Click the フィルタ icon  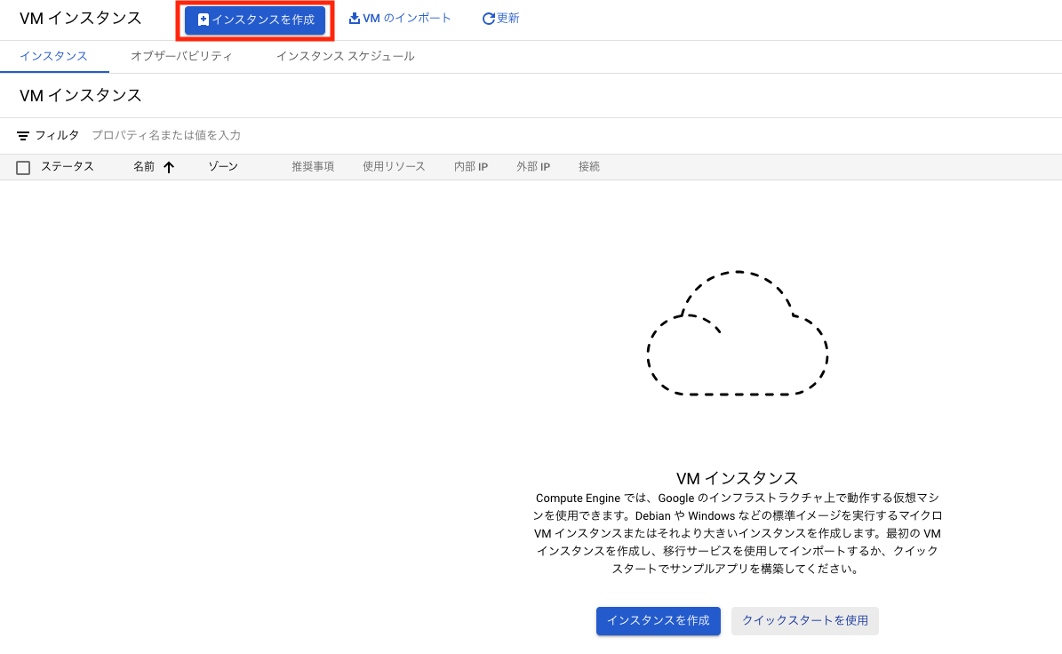point(23,136)
